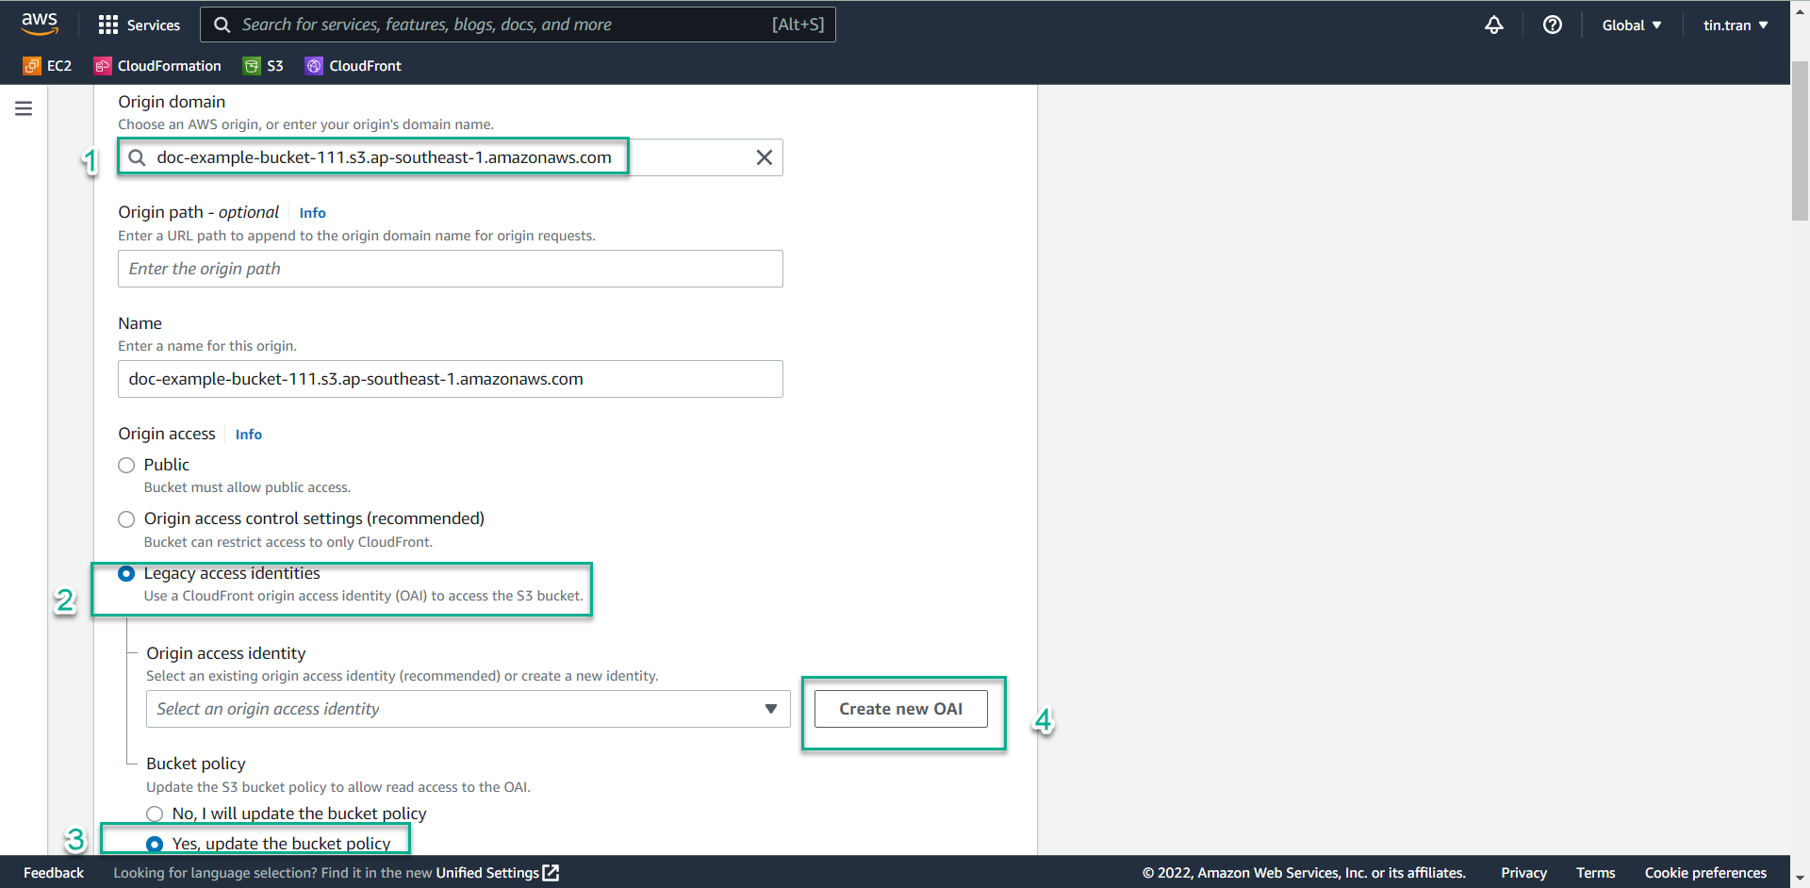Screen dimensions: 1810x888
Task: Open the help question mark icon
Action: pyautogui.click(x=1552, y=25)
